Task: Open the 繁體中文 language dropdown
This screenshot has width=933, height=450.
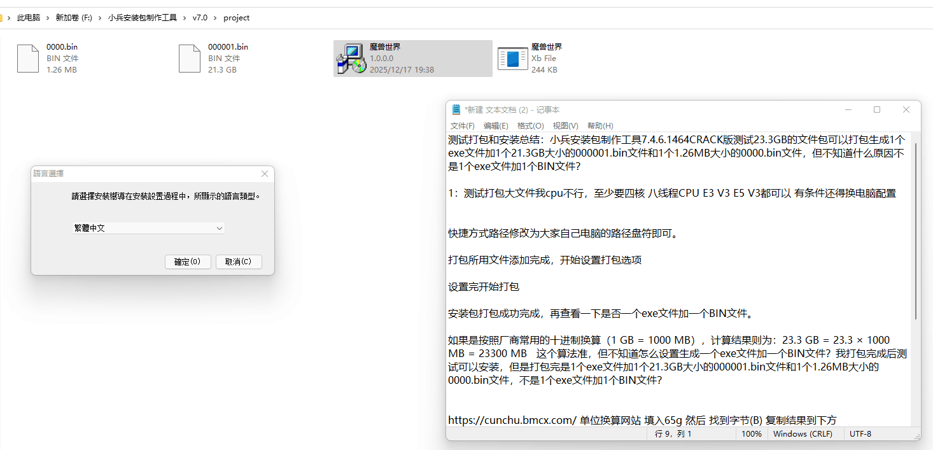Action: [149, 228]
